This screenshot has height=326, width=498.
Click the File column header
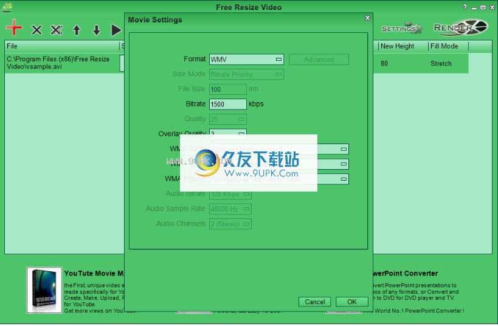tap(62, 46)
